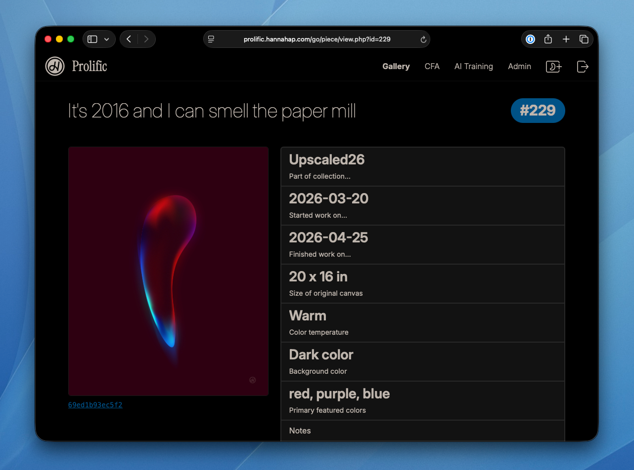Go back with the Safari back arrow
The image size is (634, 470).
[x=129, y=39]
